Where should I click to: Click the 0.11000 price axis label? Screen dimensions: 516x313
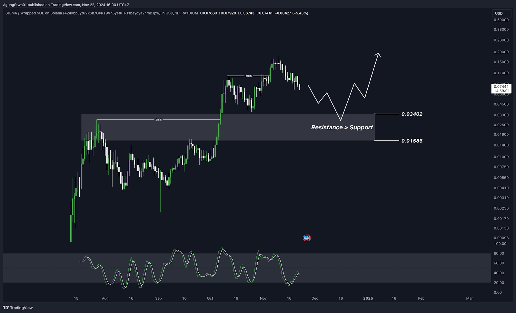pos(501,73)
